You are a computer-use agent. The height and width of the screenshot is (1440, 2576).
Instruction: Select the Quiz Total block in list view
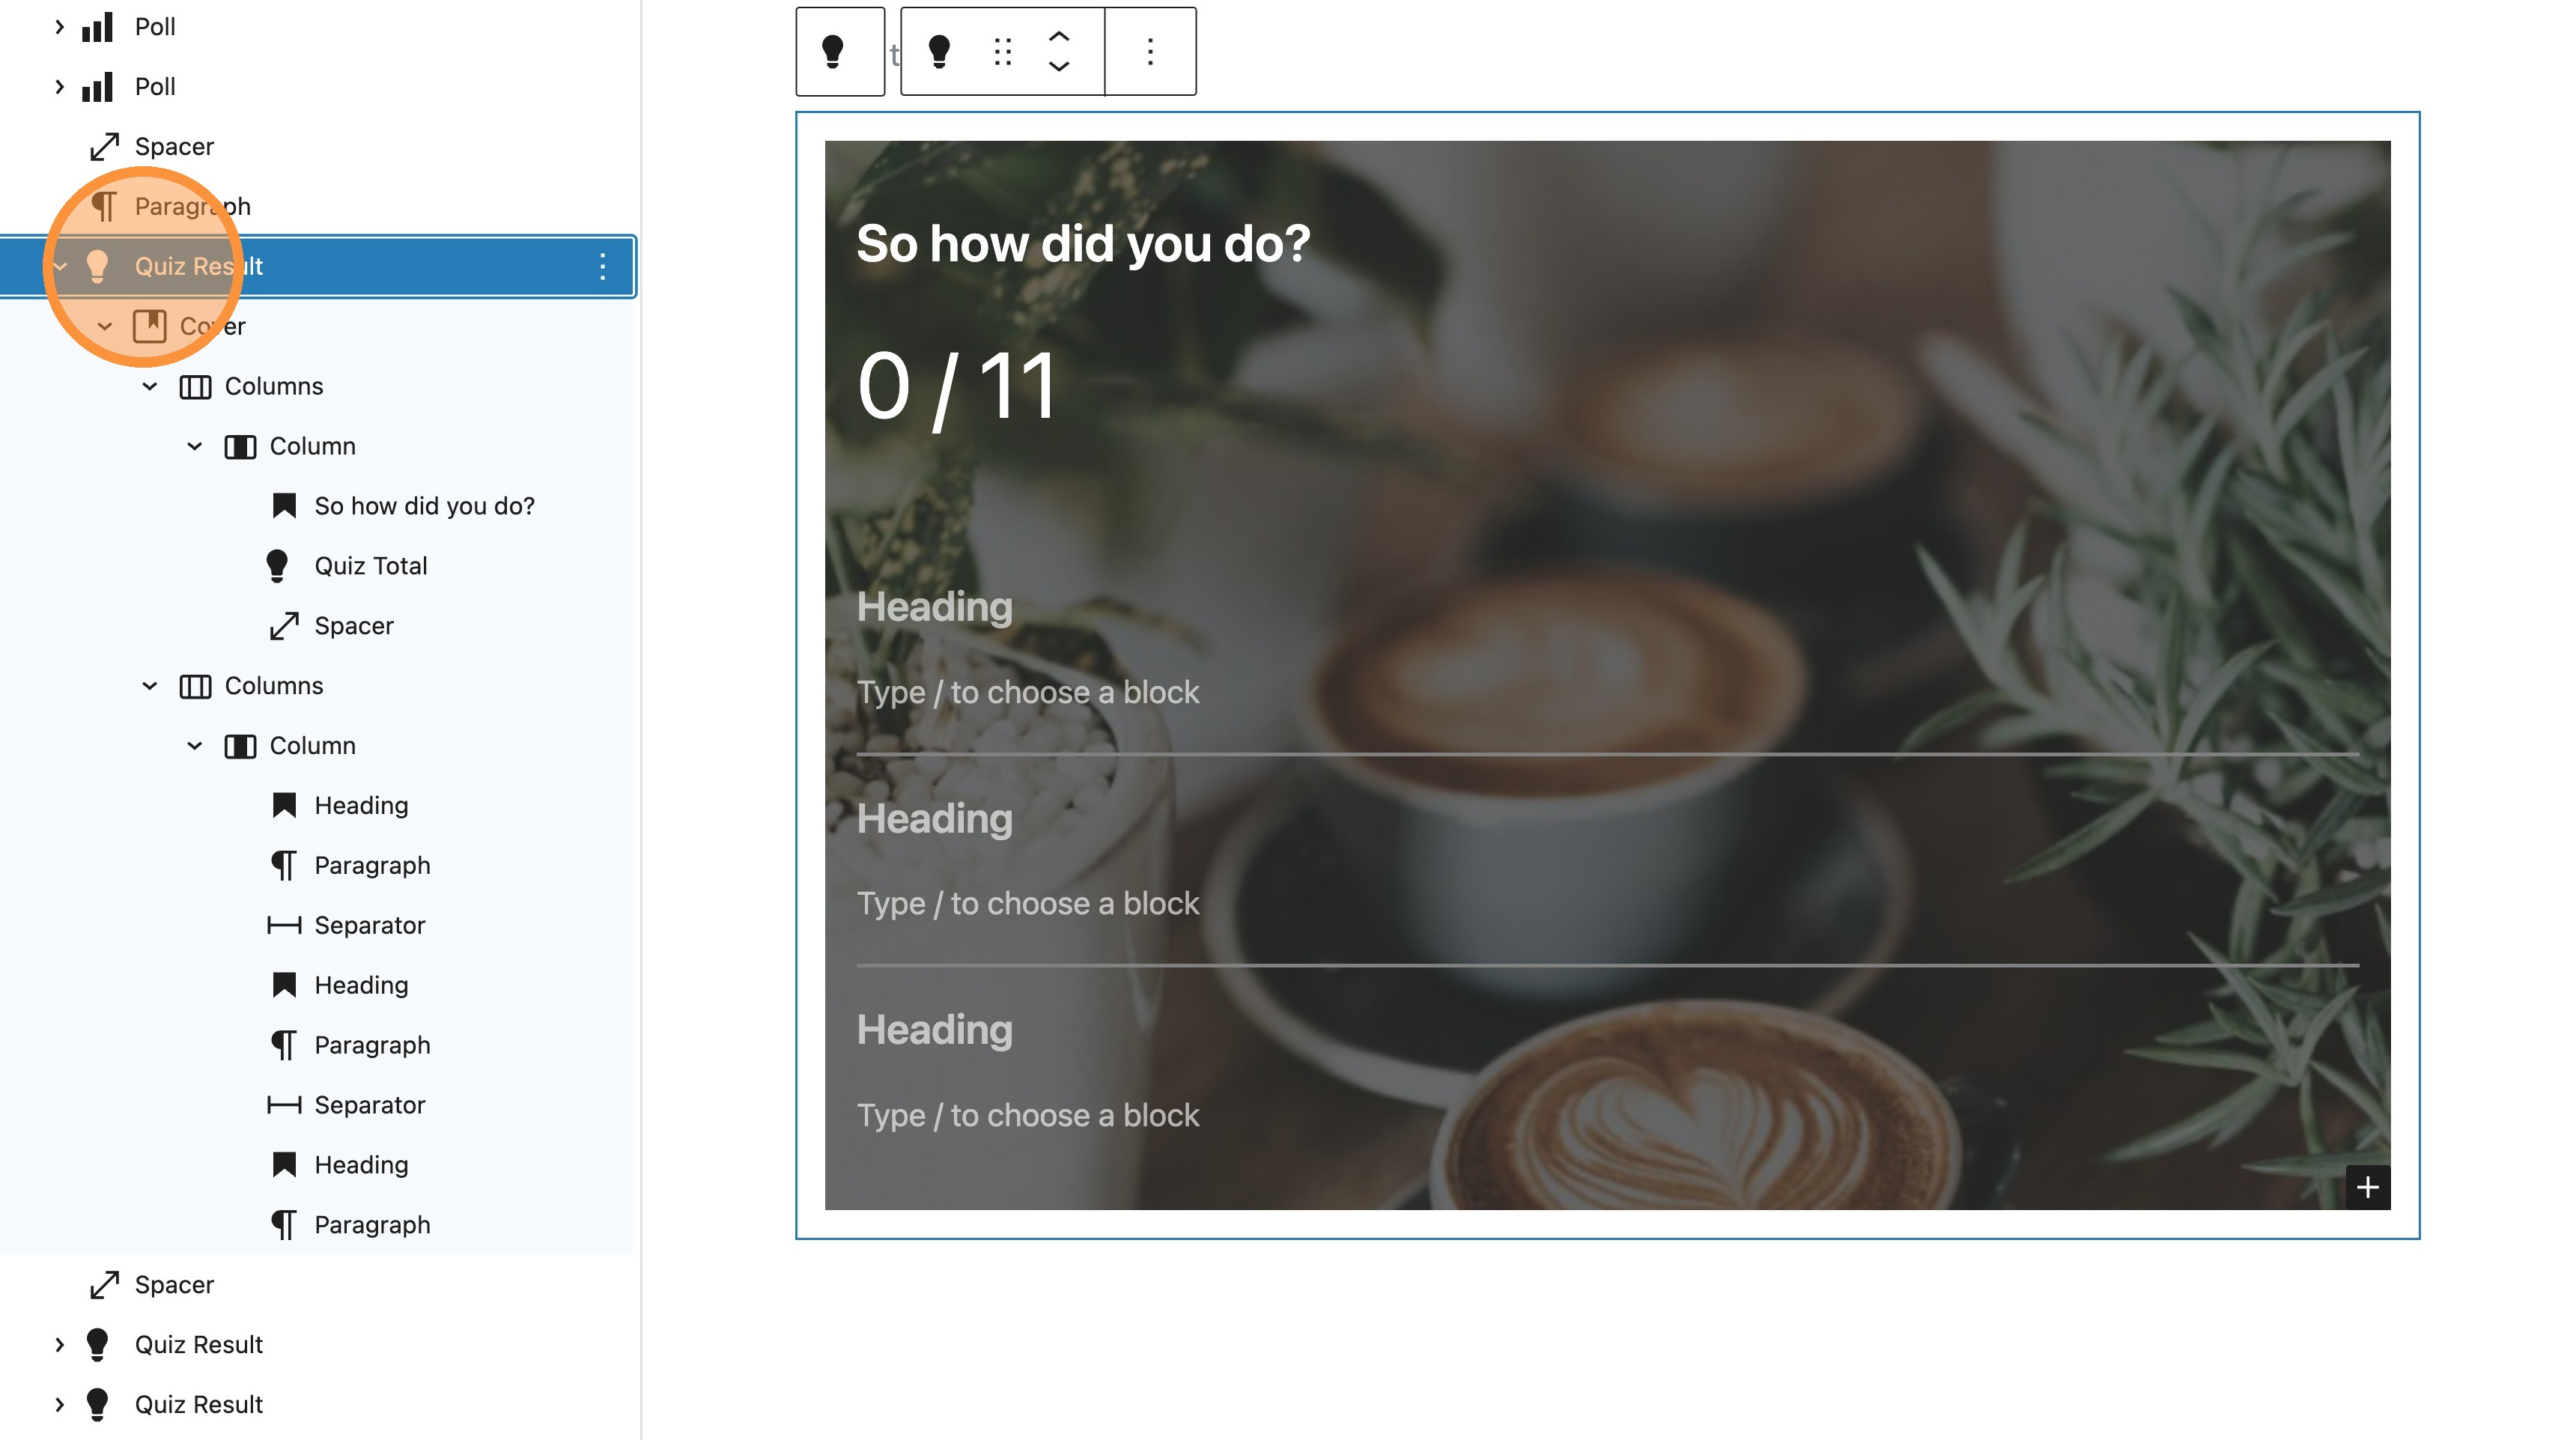point(370,566)
